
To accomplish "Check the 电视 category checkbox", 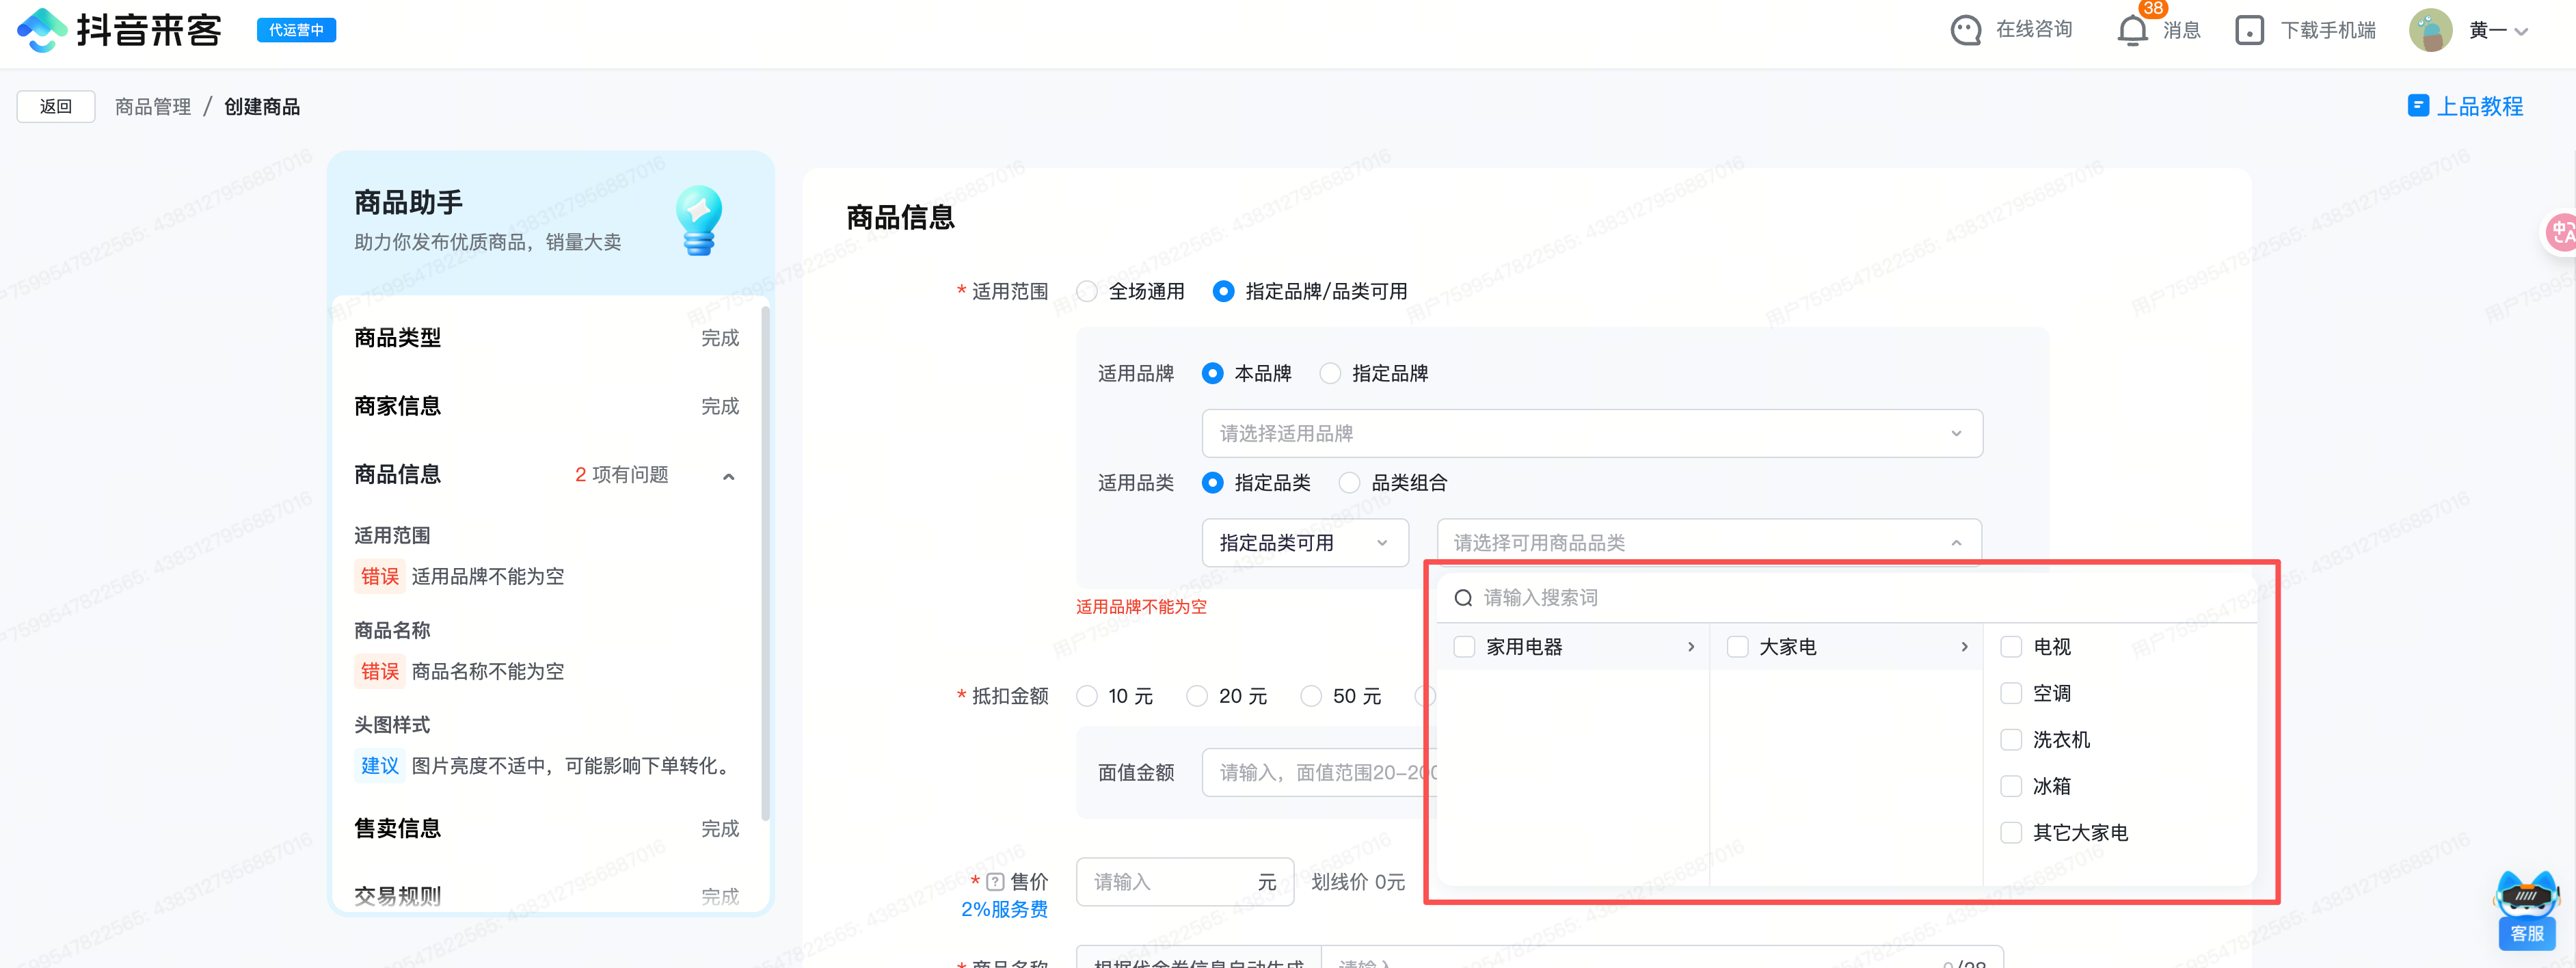I will coord(2011,647).
